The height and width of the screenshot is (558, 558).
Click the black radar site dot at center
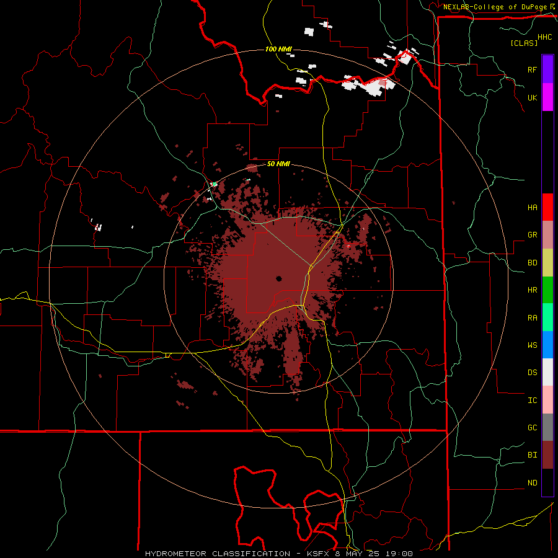[x=278, y=278]
